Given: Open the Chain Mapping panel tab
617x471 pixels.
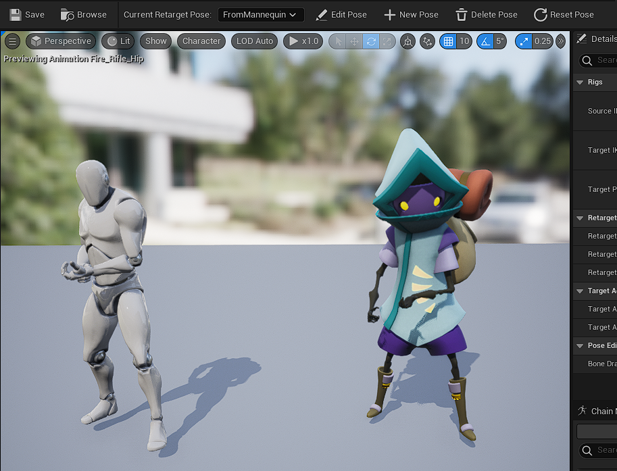Looking at the screenshot, I should [595, 411].
